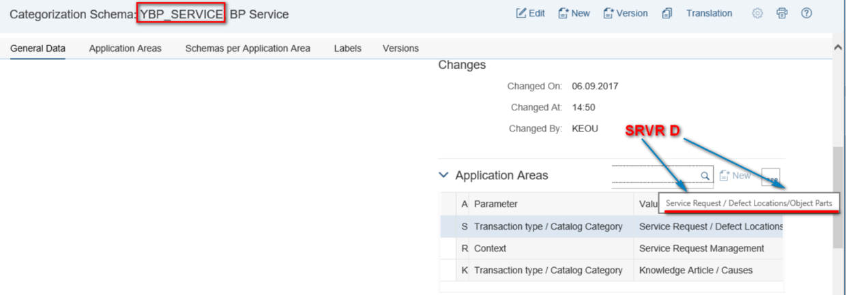846x295 pixels.
Task: Switch to Schemas per Application Area tab
Action: pos(248,48)
